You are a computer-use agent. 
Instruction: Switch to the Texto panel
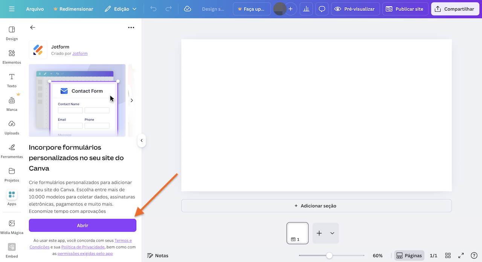click(12, 80)
